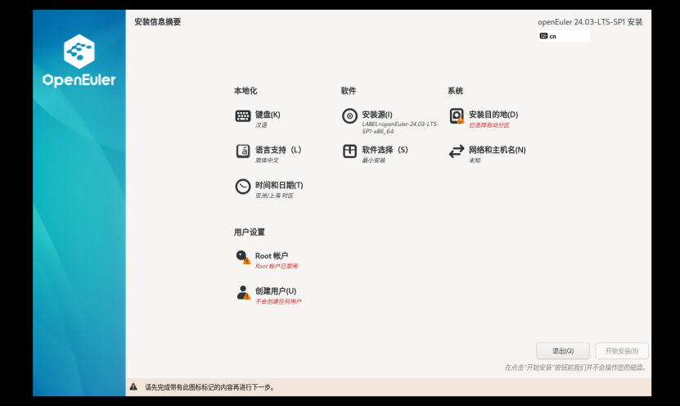Open the installation source disc icon
This screenshot has width=680, height=406.
click(349, 115)
